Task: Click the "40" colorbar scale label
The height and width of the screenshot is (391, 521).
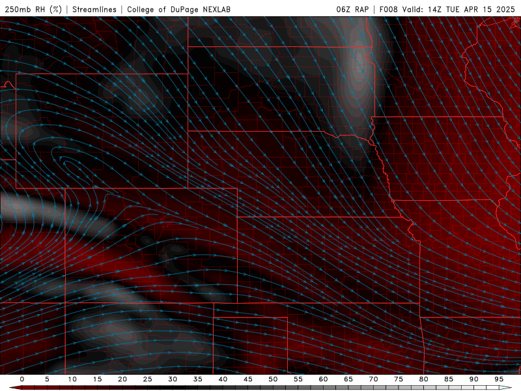Action: [223, 379]
